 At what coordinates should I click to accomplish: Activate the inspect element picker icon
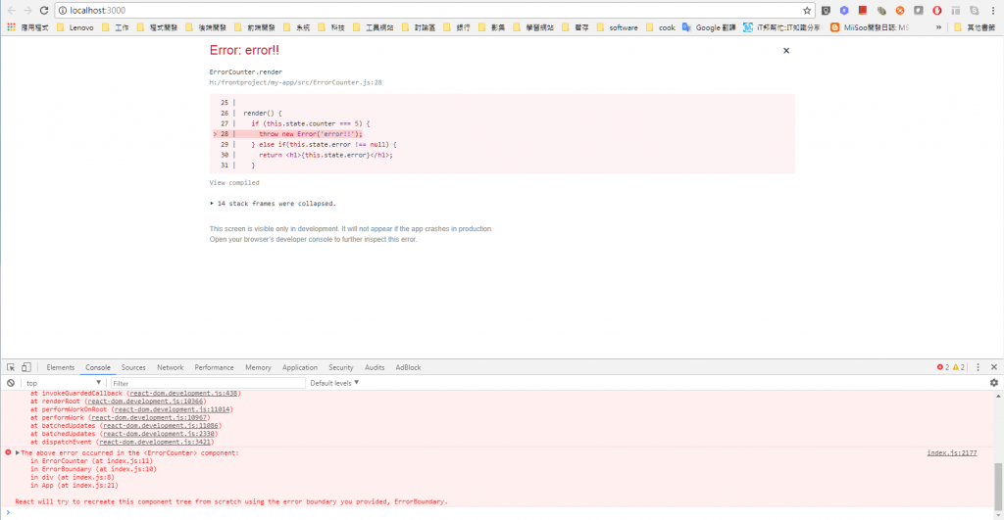[x=11, y=367]
